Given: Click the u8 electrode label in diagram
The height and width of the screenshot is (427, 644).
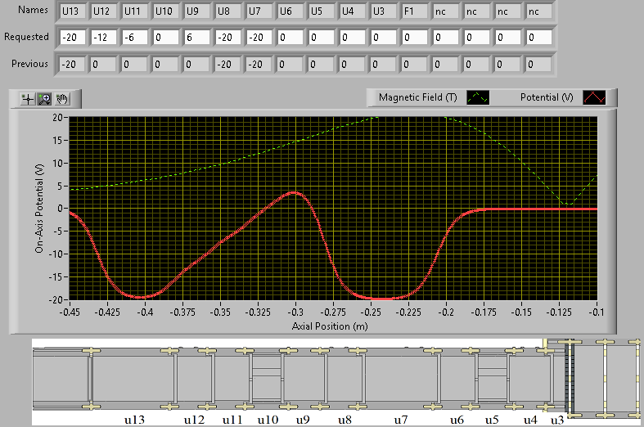Looking at the screenshot, I should 345,420.
